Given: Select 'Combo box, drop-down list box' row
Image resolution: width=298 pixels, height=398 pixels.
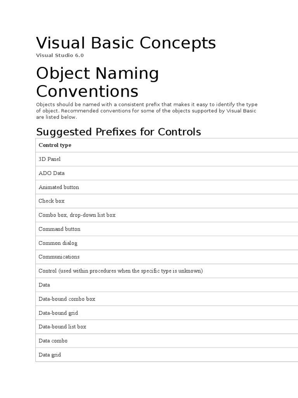Looking at the screenshot, I should pyautogui.click(x=77, y=215).
